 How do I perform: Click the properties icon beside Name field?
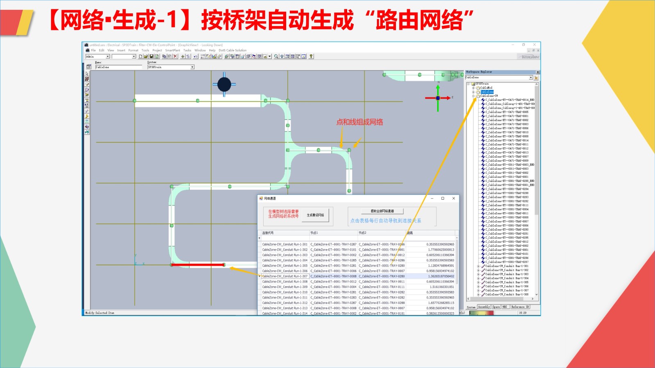[x=88, y=67]
